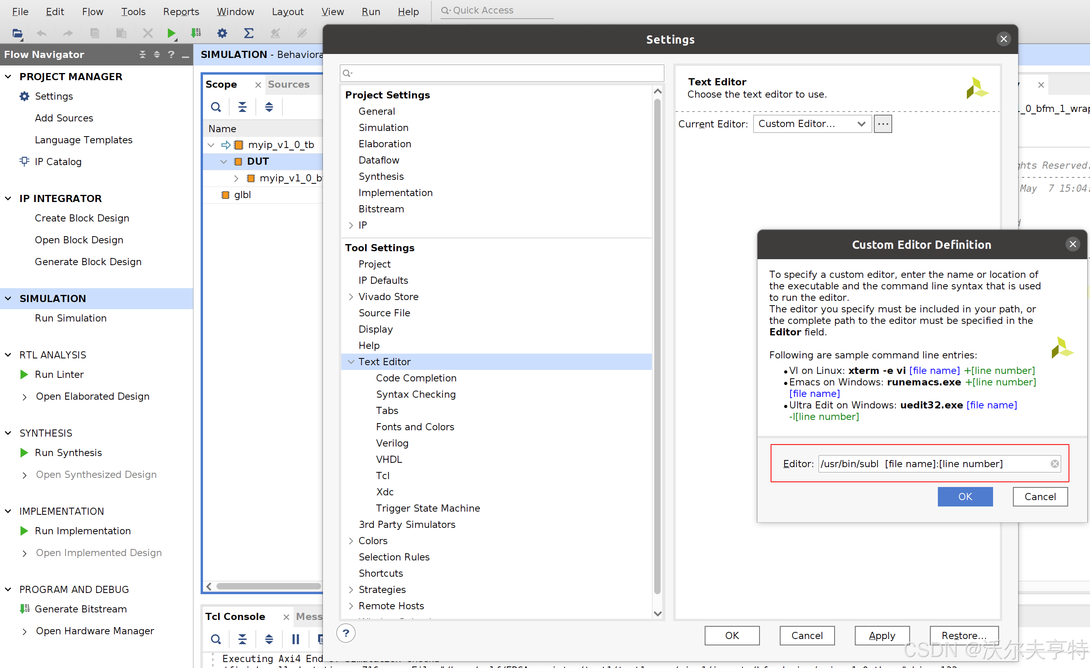Open the Window menu
Image resolution: width=1090 pixels, height=668 pixels.
tap(235, 12)
